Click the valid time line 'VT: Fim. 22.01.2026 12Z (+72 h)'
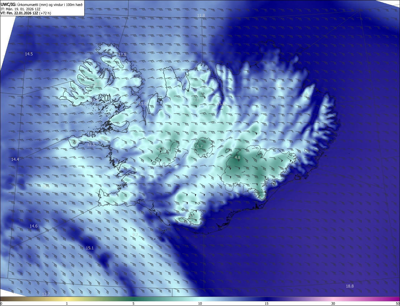This screenshot has height=306, width=400. point(26,13)
